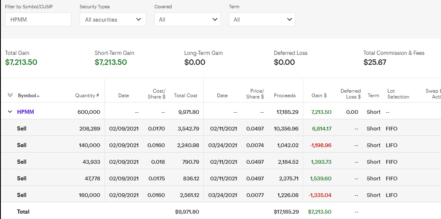Viewport: 441px width, 219px height.
Task: Sort by Quantity # column header
Action: tap(87, 96)
